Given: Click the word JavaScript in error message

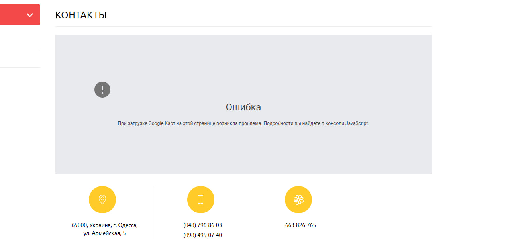Looking at the screenshot, I should coord(357,123).
